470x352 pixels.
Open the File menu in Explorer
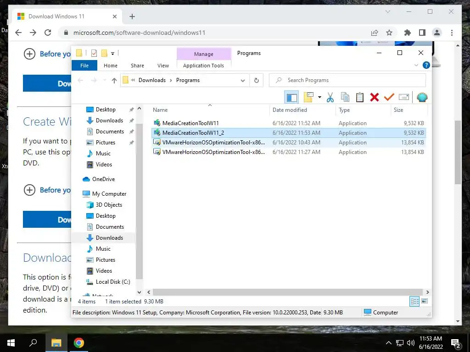tap(84, 66)
